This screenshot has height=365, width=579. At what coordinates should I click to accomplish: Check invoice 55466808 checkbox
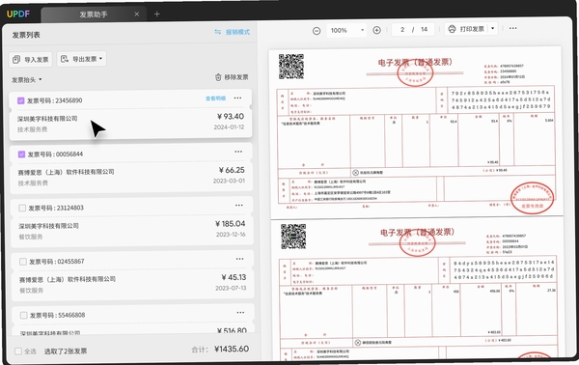point(23,315)
